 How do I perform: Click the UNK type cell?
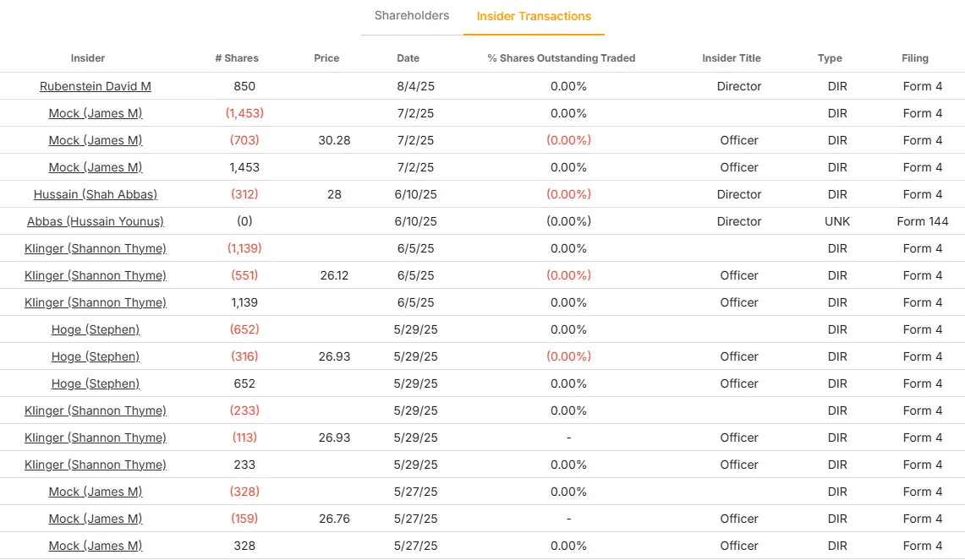837,221
